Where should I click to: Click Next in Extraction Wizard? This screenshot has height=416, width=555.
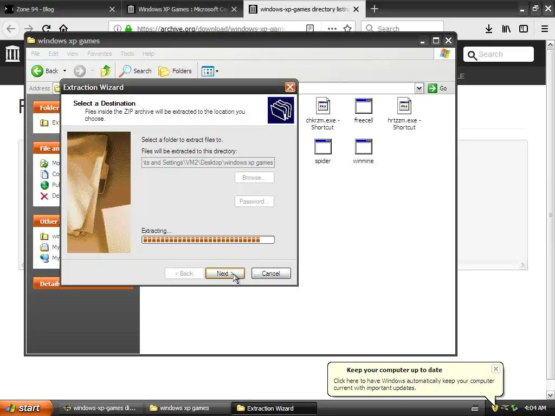[225, 274]
